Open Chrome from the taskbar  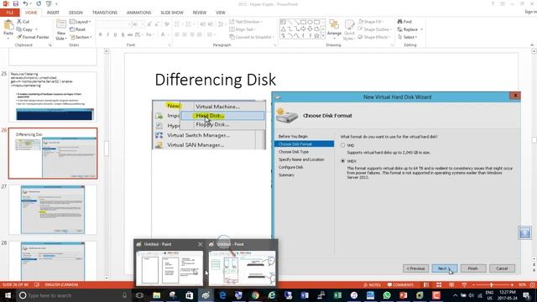pos(255,295)
